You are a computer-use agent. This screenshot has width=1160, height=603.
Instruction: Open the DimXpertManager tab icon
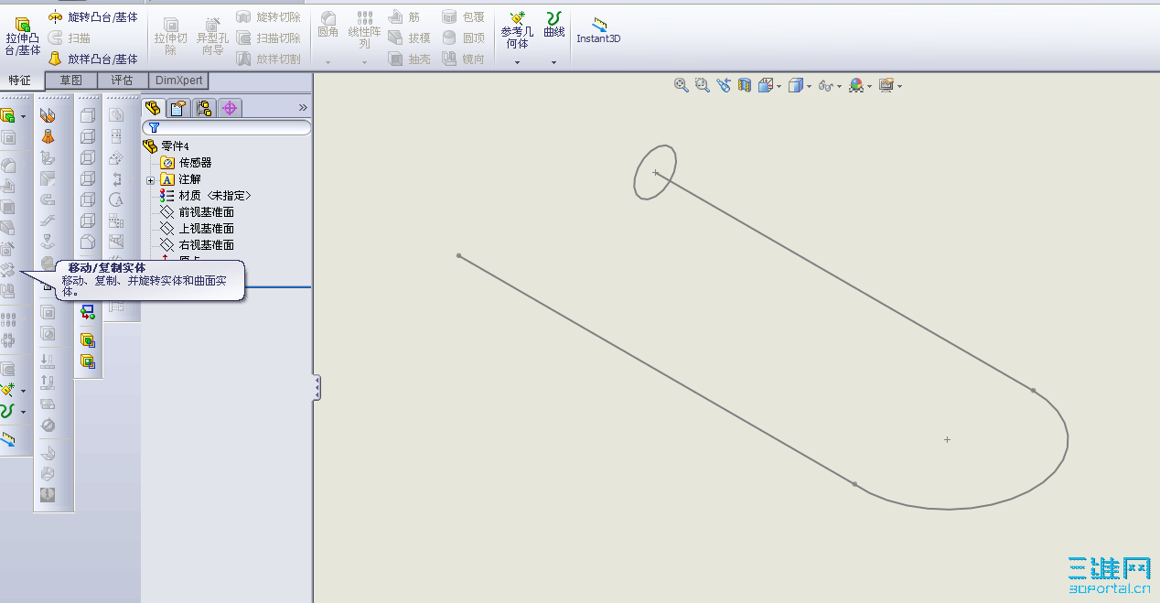(230, 108)
